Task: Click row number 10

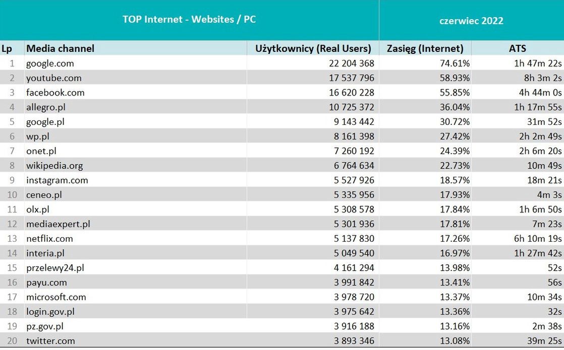Action: coord(12,195)
